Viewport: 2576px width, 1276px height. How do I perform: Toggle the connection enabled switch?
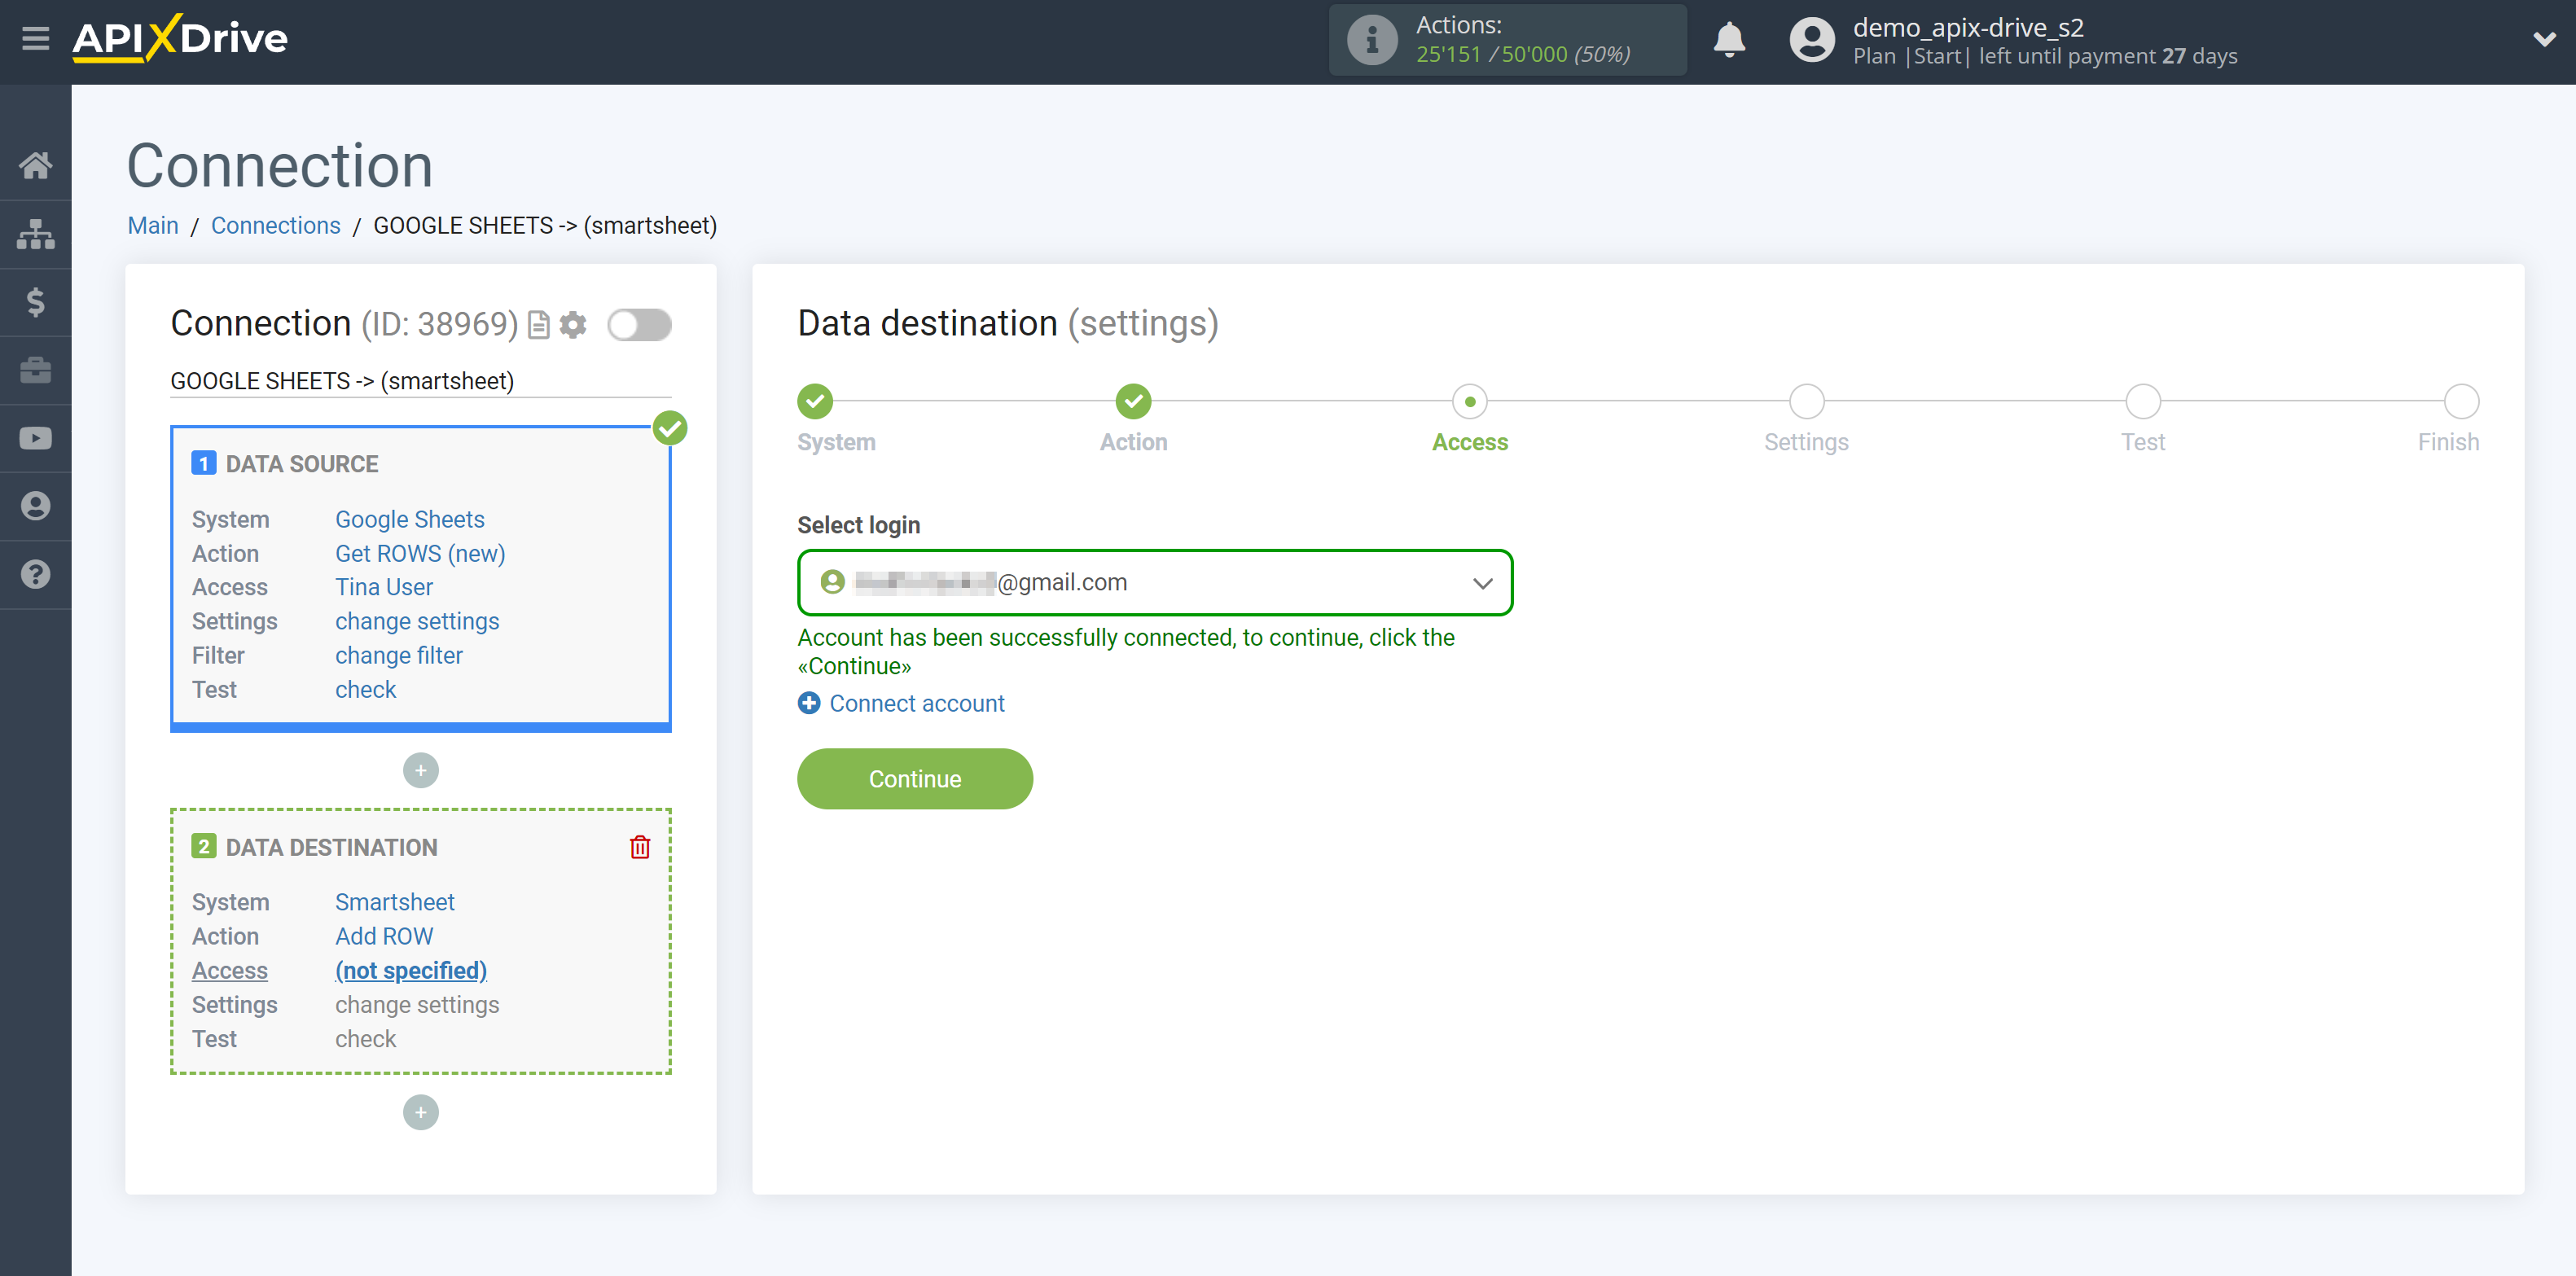639,325
